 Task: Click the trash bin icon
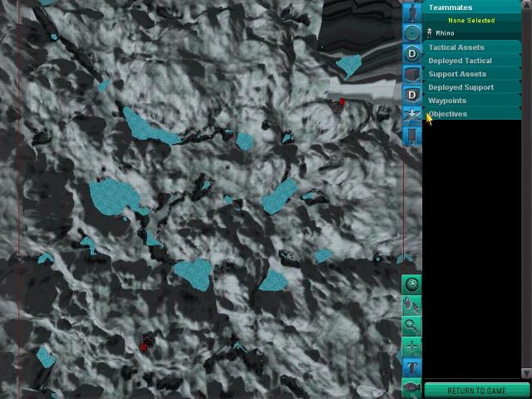click(x=412, y=135)
